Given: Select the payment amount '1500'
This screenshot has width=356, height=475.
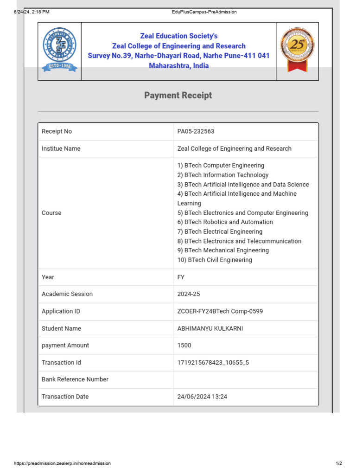Looking at the screenshot, I should tap(184, 346).
